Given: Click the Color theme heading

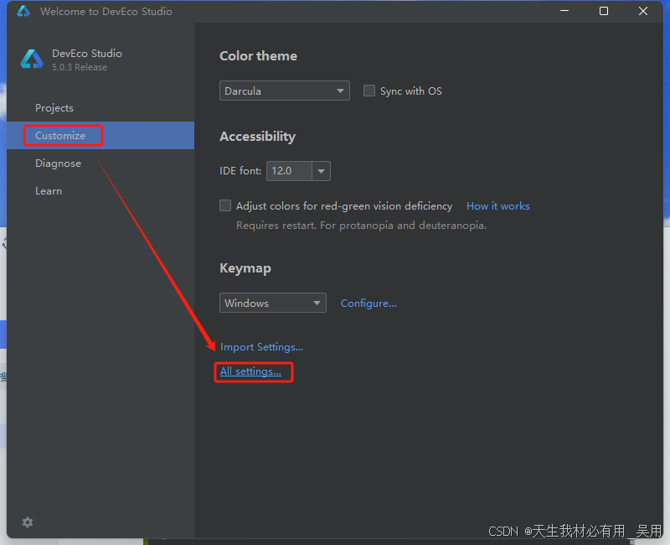Looking at the screenshot, I should coord(258,56).
